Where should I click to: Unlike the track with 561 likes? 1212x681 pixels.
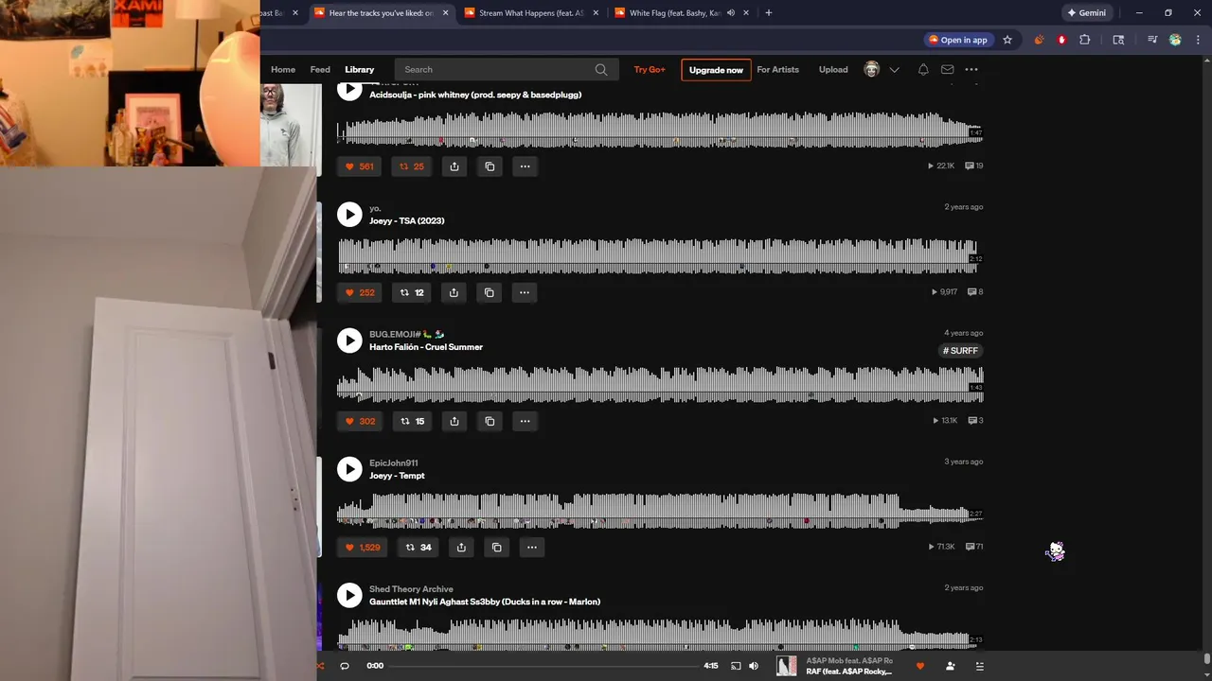(359, 166)
